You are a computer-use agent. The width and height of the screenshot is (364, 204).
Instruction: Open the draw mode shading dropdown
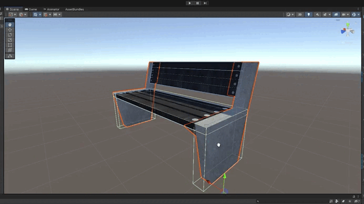(290, 14)
